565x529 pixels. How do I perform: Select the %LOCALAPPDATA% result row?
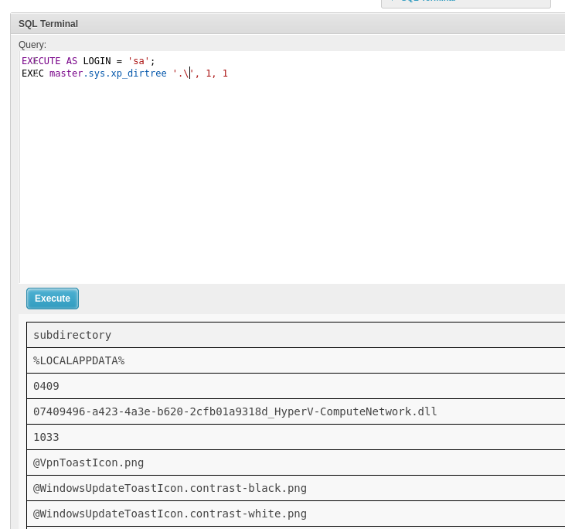tap(79, 360)
